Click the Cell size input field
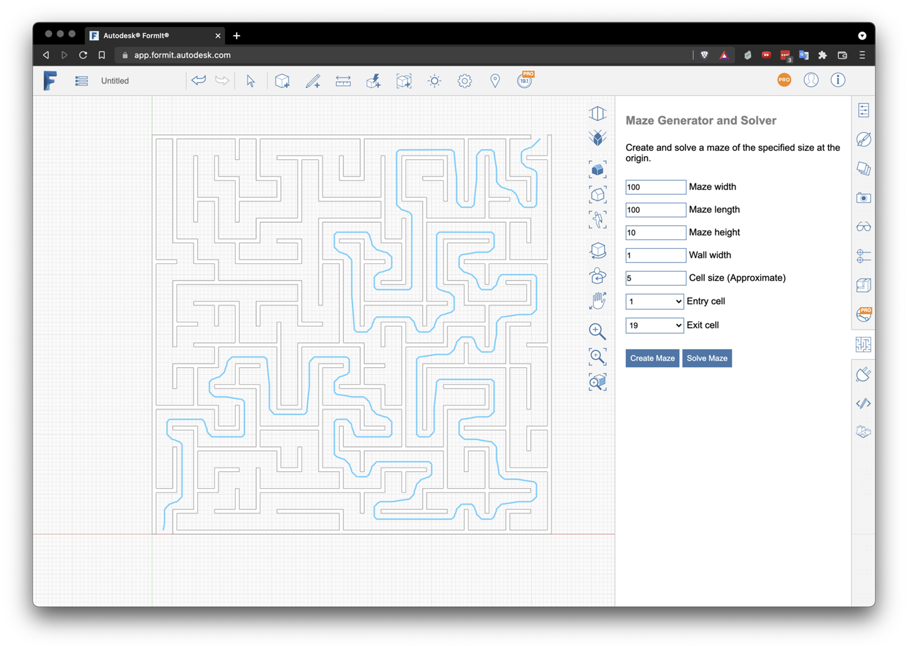Image resolution: width=908 pixels, height=650 pixels. point(655,278)
